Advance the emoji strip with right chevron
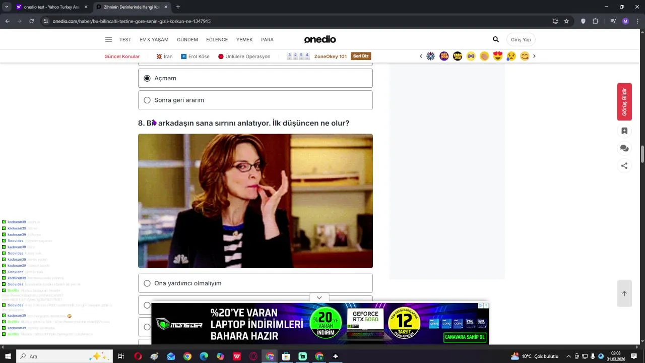Viewport: 645px width, 363px height. (x=534, y=56)
